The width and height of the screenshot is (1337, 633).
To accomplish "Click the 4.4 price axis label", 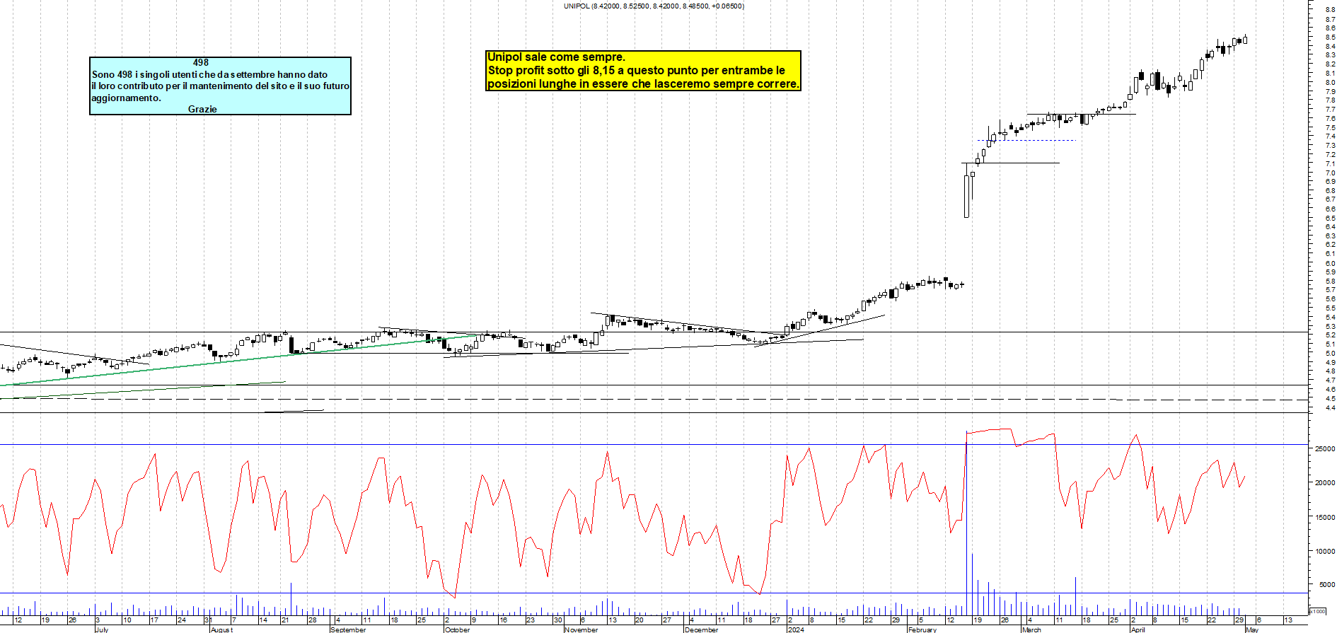I will click(x=1331, y=407).
